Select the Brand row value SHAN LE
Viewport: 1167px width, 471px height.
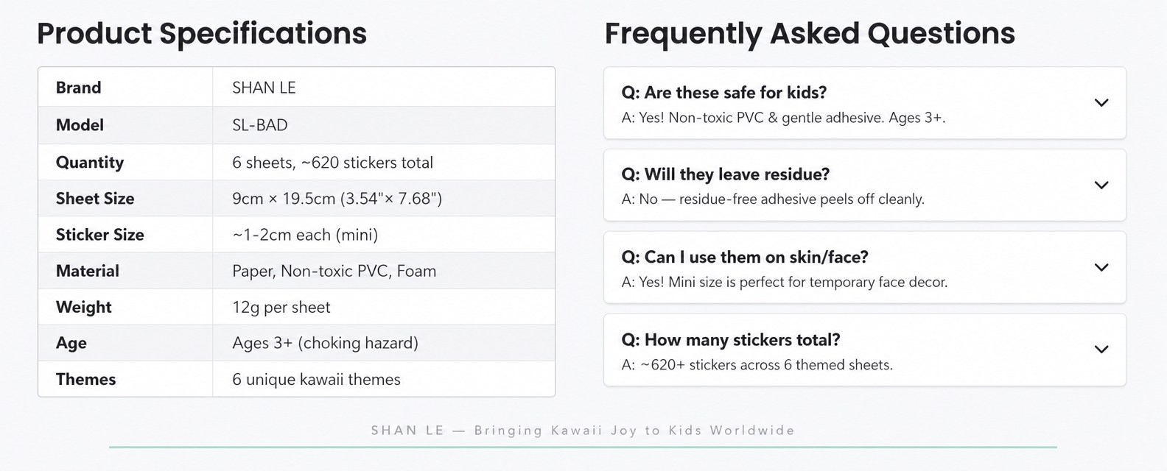click(x=384, y=88)
